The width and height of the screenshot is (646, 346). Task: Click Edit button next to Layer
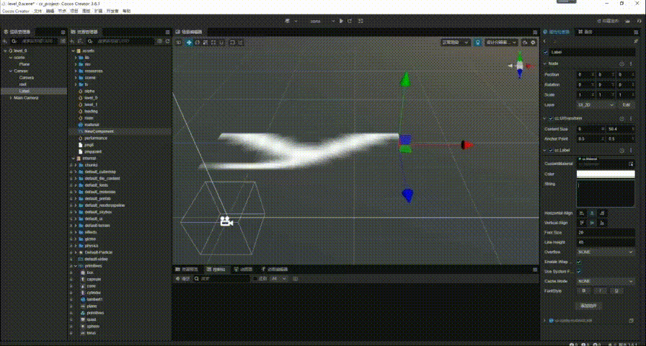(627, 105)
